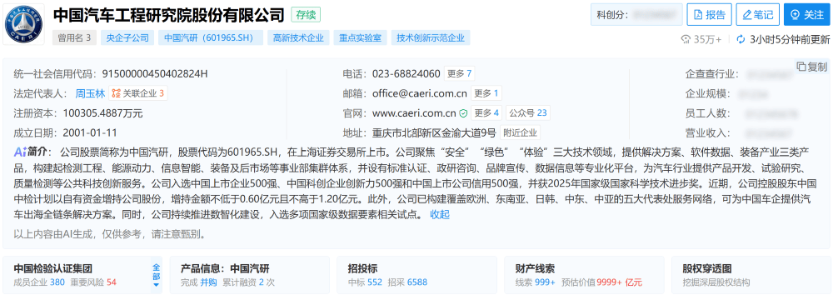833x300 pixels.
Task: Click the 关注 follow button
Action: (806, 15)
